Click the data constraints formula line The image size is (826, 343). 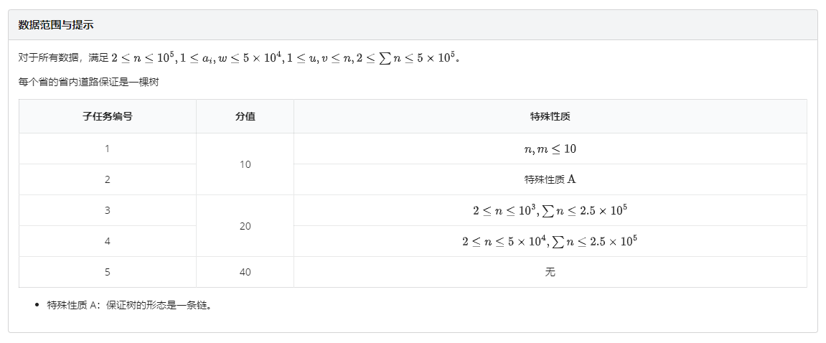click(238, 57)
